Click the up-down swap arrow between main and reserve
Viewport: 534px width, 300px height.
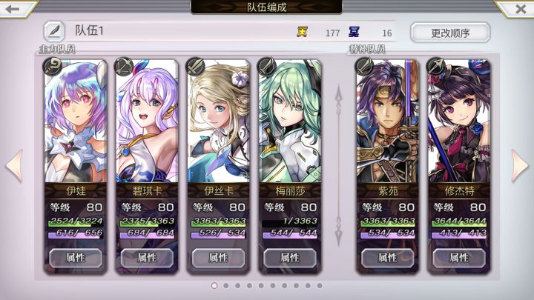click(x=338, y=165)
